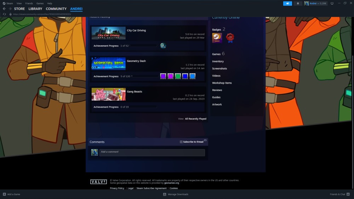
Task: Click the back navigation arrow
Action: pos(4,8)
